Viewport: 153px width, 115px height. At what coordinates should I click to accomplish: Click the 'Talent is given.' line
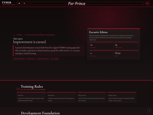point(18,39)
